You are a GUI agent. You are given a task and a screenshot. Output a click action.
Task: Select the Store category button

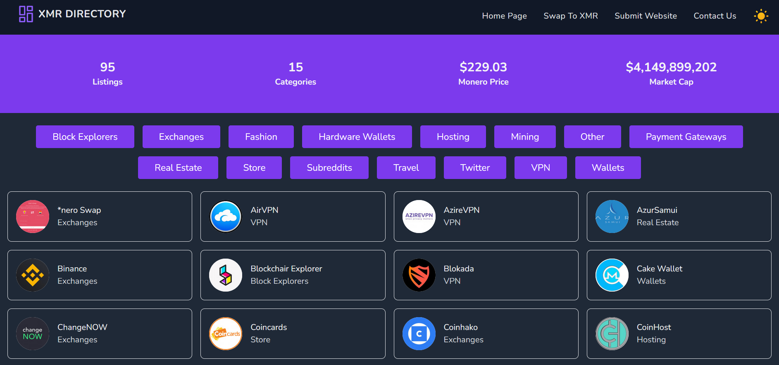pos(254,167)
